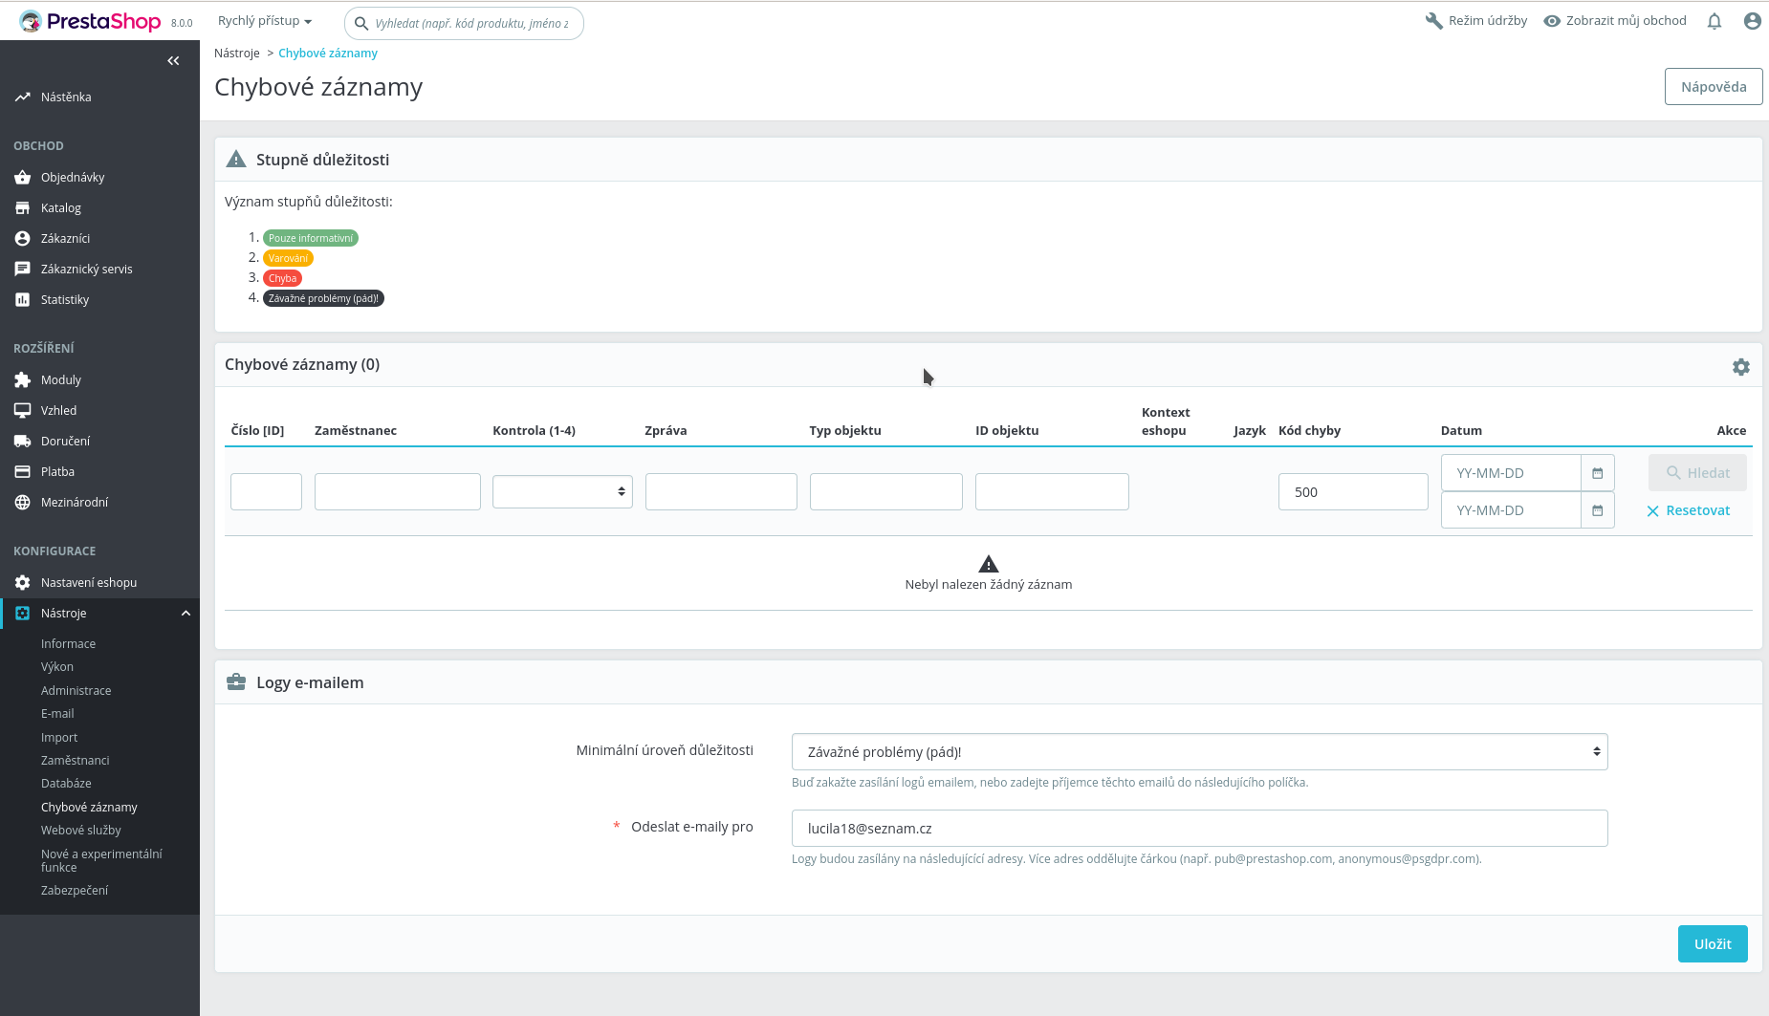Click the Resetovat link

pos(1689,510)
